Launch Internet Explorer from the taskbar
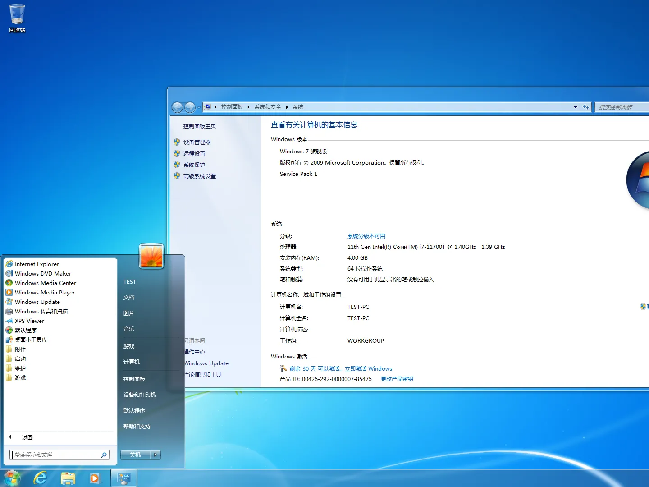Screen dimensions: 649x487 (x=40, y=478)
